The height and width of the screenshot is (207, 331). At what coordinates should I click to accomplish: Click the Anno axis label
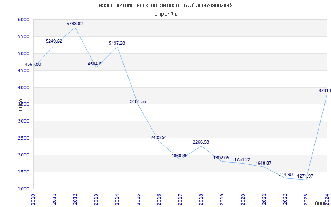pos(321,203)
